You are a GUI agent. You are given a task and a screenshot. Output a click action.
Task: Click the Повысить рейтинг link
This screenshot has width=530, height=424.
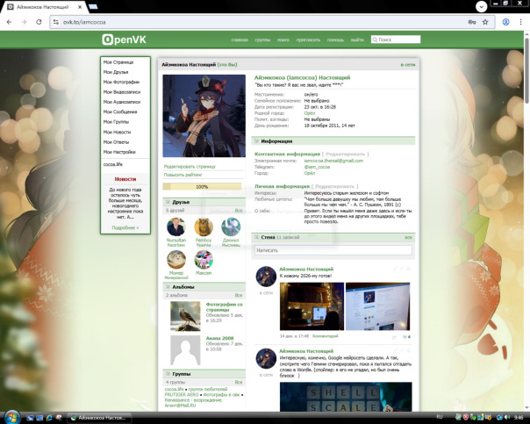tap(183, 175)
